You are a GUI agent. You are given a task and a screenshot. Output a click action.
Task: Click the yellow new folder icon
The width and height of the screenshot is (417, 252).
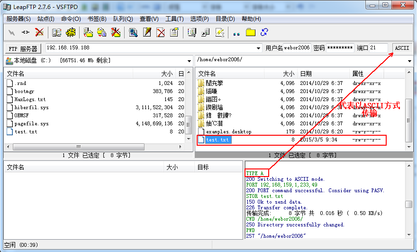click(x=251, y=32)
